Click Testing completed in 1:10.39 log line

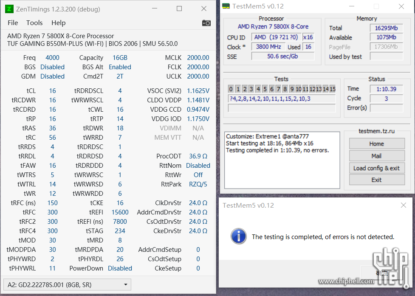[x=277, y=150]
